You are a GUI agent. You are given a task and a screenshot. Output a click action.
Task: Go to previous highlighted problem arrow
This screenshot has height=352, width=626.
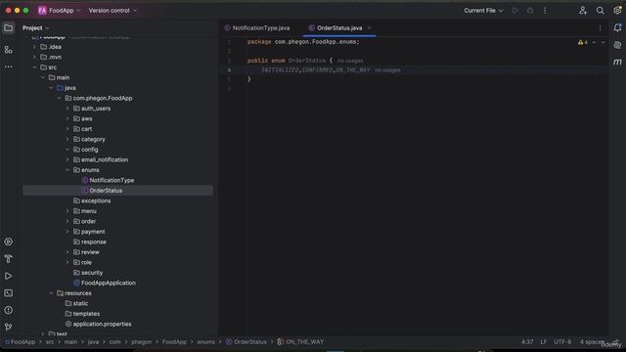pyautogui.click(x=594, y=42)
